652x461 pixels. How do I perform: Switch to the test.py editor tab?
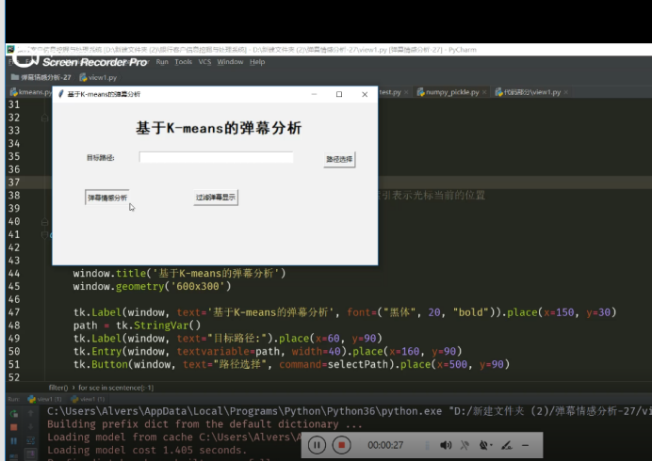(390, 92)
